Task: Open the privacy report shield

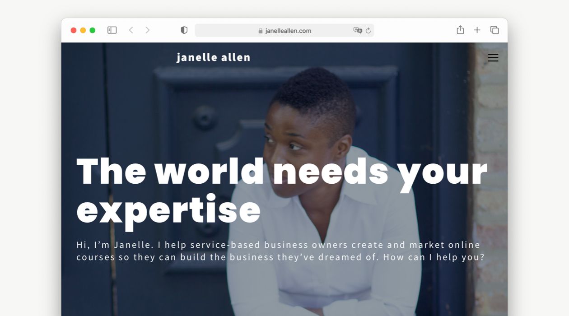Action: point(184,30)
